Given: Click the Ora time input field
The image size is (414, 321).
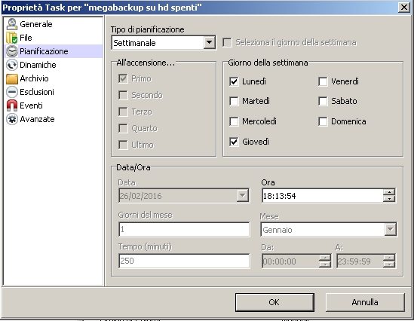Looking at the screenshot, I should pos(323,196).
